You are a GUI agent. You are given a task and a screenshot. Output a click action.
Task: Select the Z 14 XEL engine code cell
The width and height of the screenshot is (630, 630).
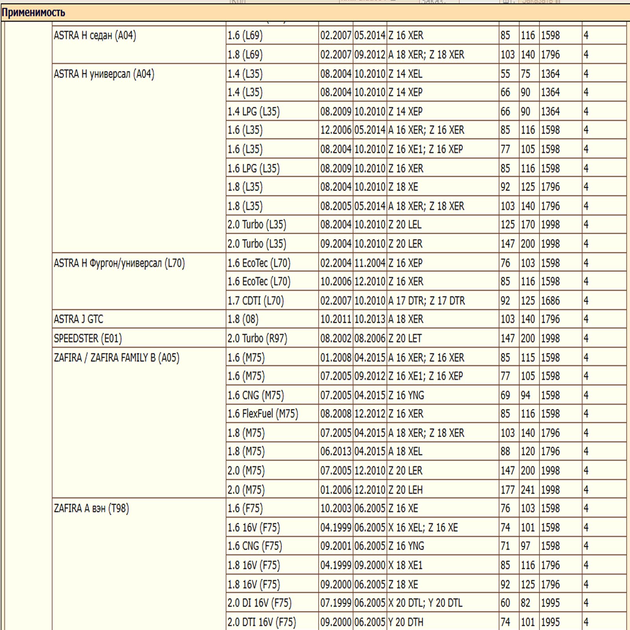pyautogui.click(x=405, y=74)
